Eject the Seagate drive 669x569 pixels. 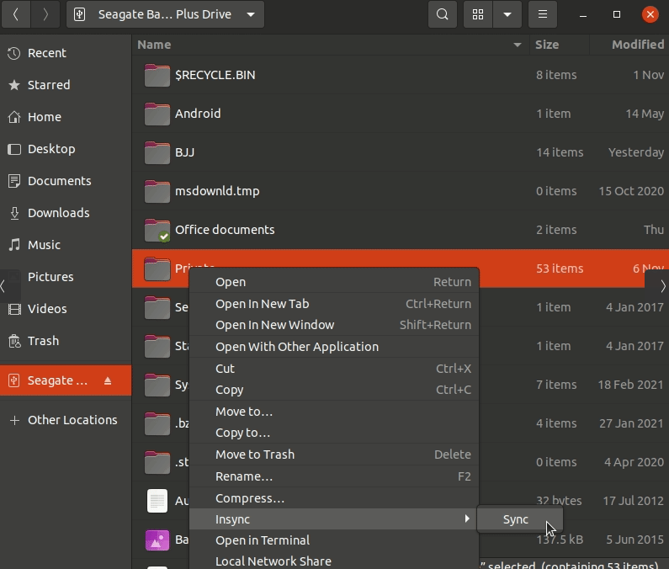pyautogui.click(x=108, y=380)
